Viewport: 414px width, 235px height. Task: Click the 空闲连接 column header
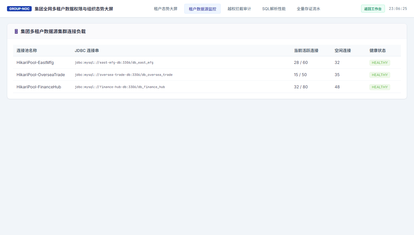pos(343,51)
